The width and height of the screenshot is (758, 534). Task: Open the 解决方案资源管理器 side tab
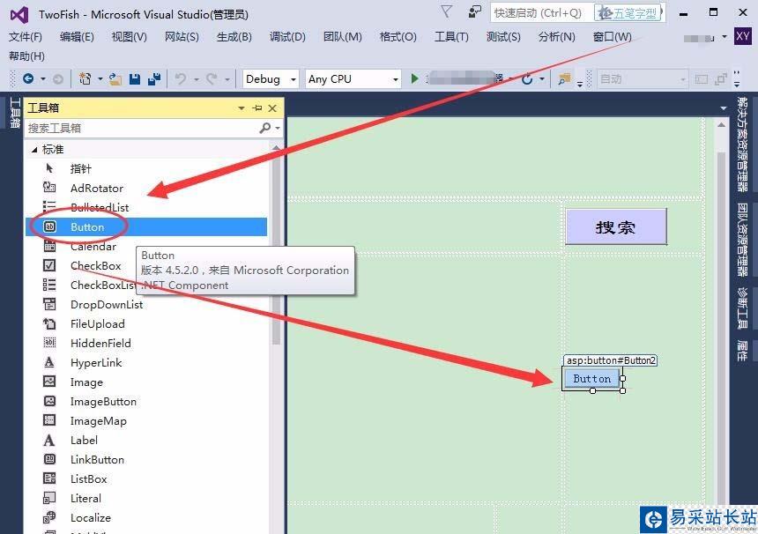[x=742, y=145]
